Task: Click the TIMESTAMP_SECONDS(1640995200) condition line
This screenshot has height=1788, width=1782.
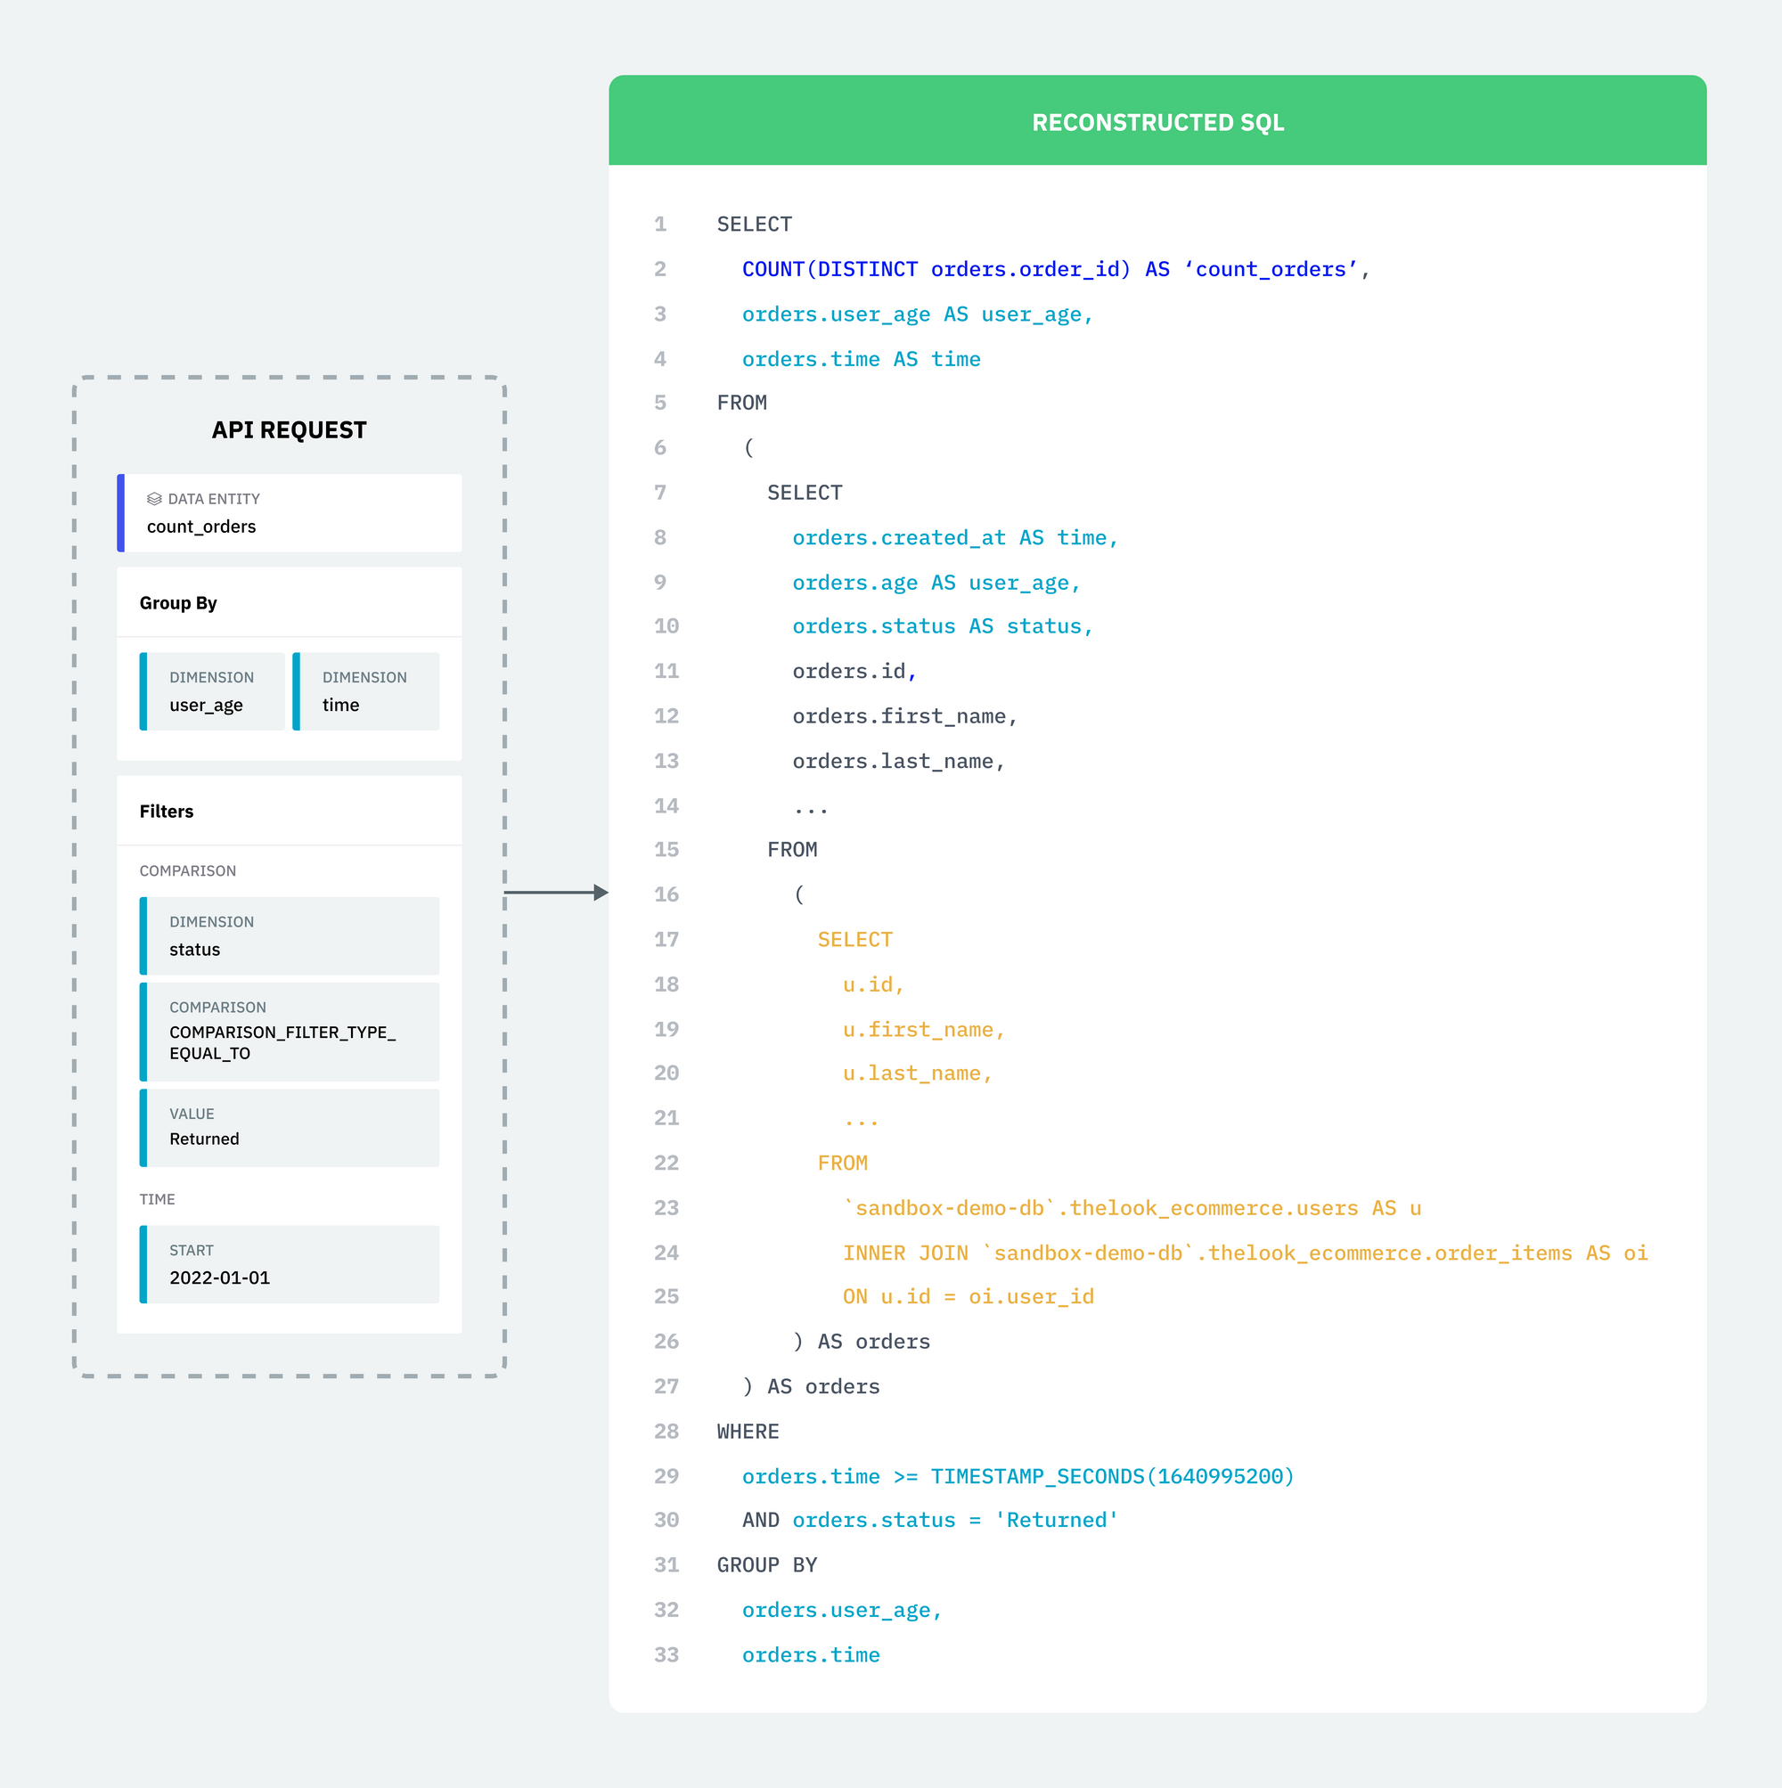Action: [1018, 1477]
